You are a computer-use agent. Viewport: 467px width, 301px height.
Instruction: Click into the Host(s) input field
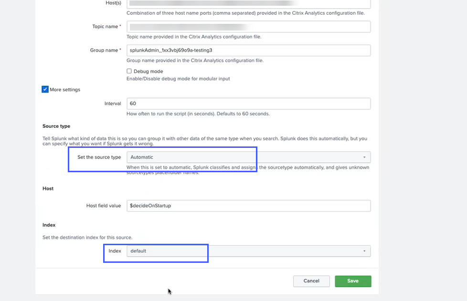tap(248, 4)
